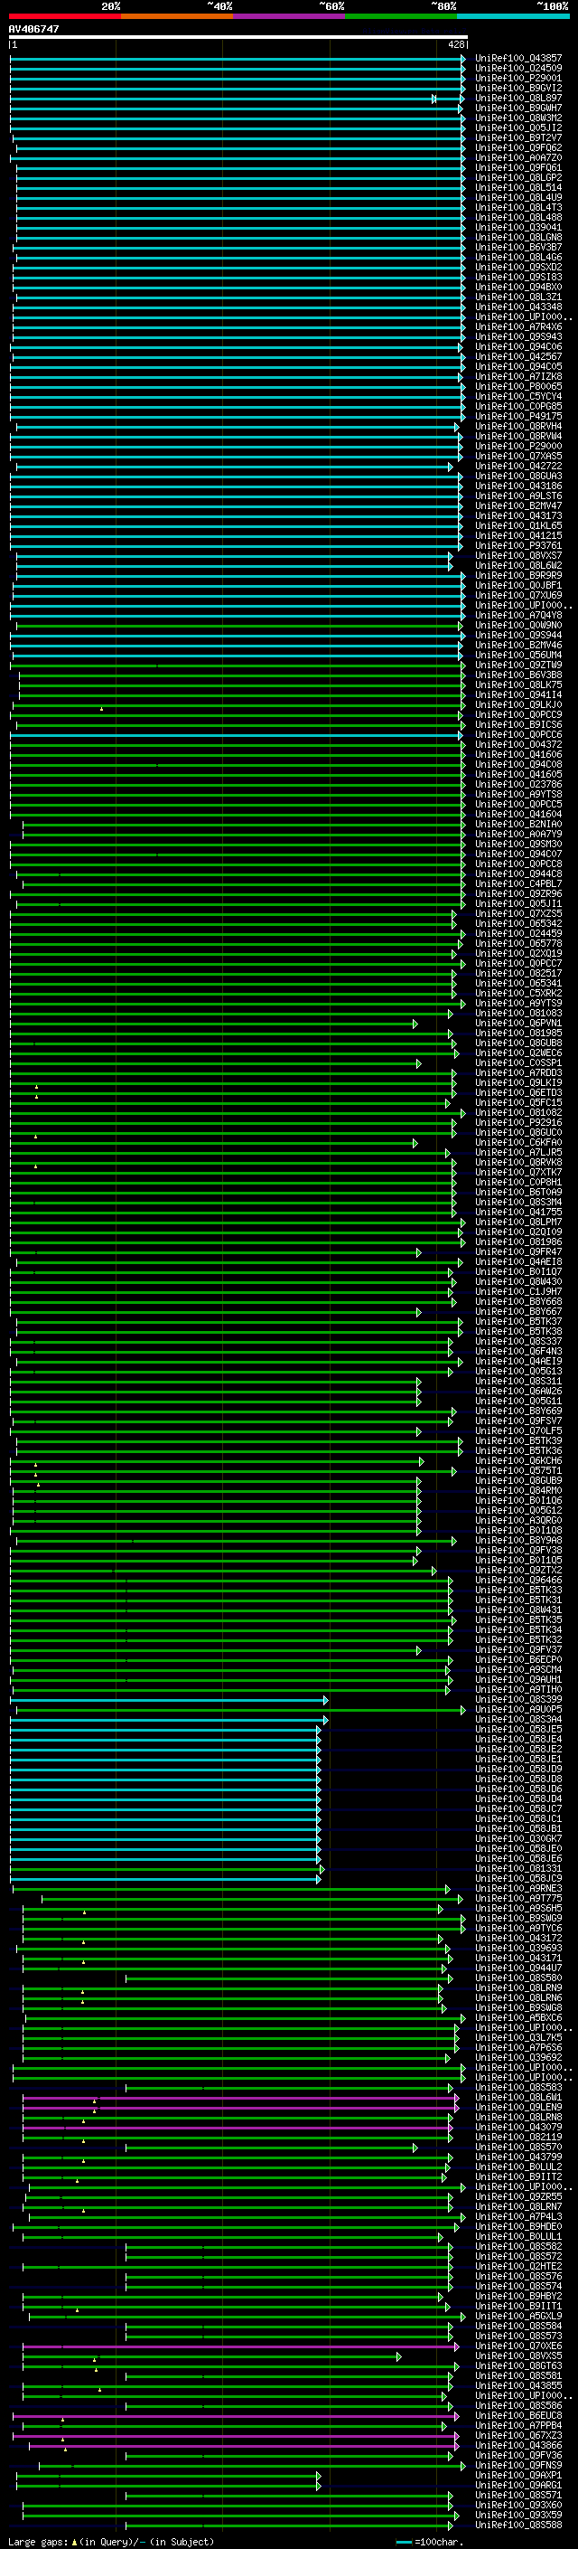Select label UniRef100_P49175
Image resolution: width=578 pixels, height=2549 pixels.
coord(517,417)
